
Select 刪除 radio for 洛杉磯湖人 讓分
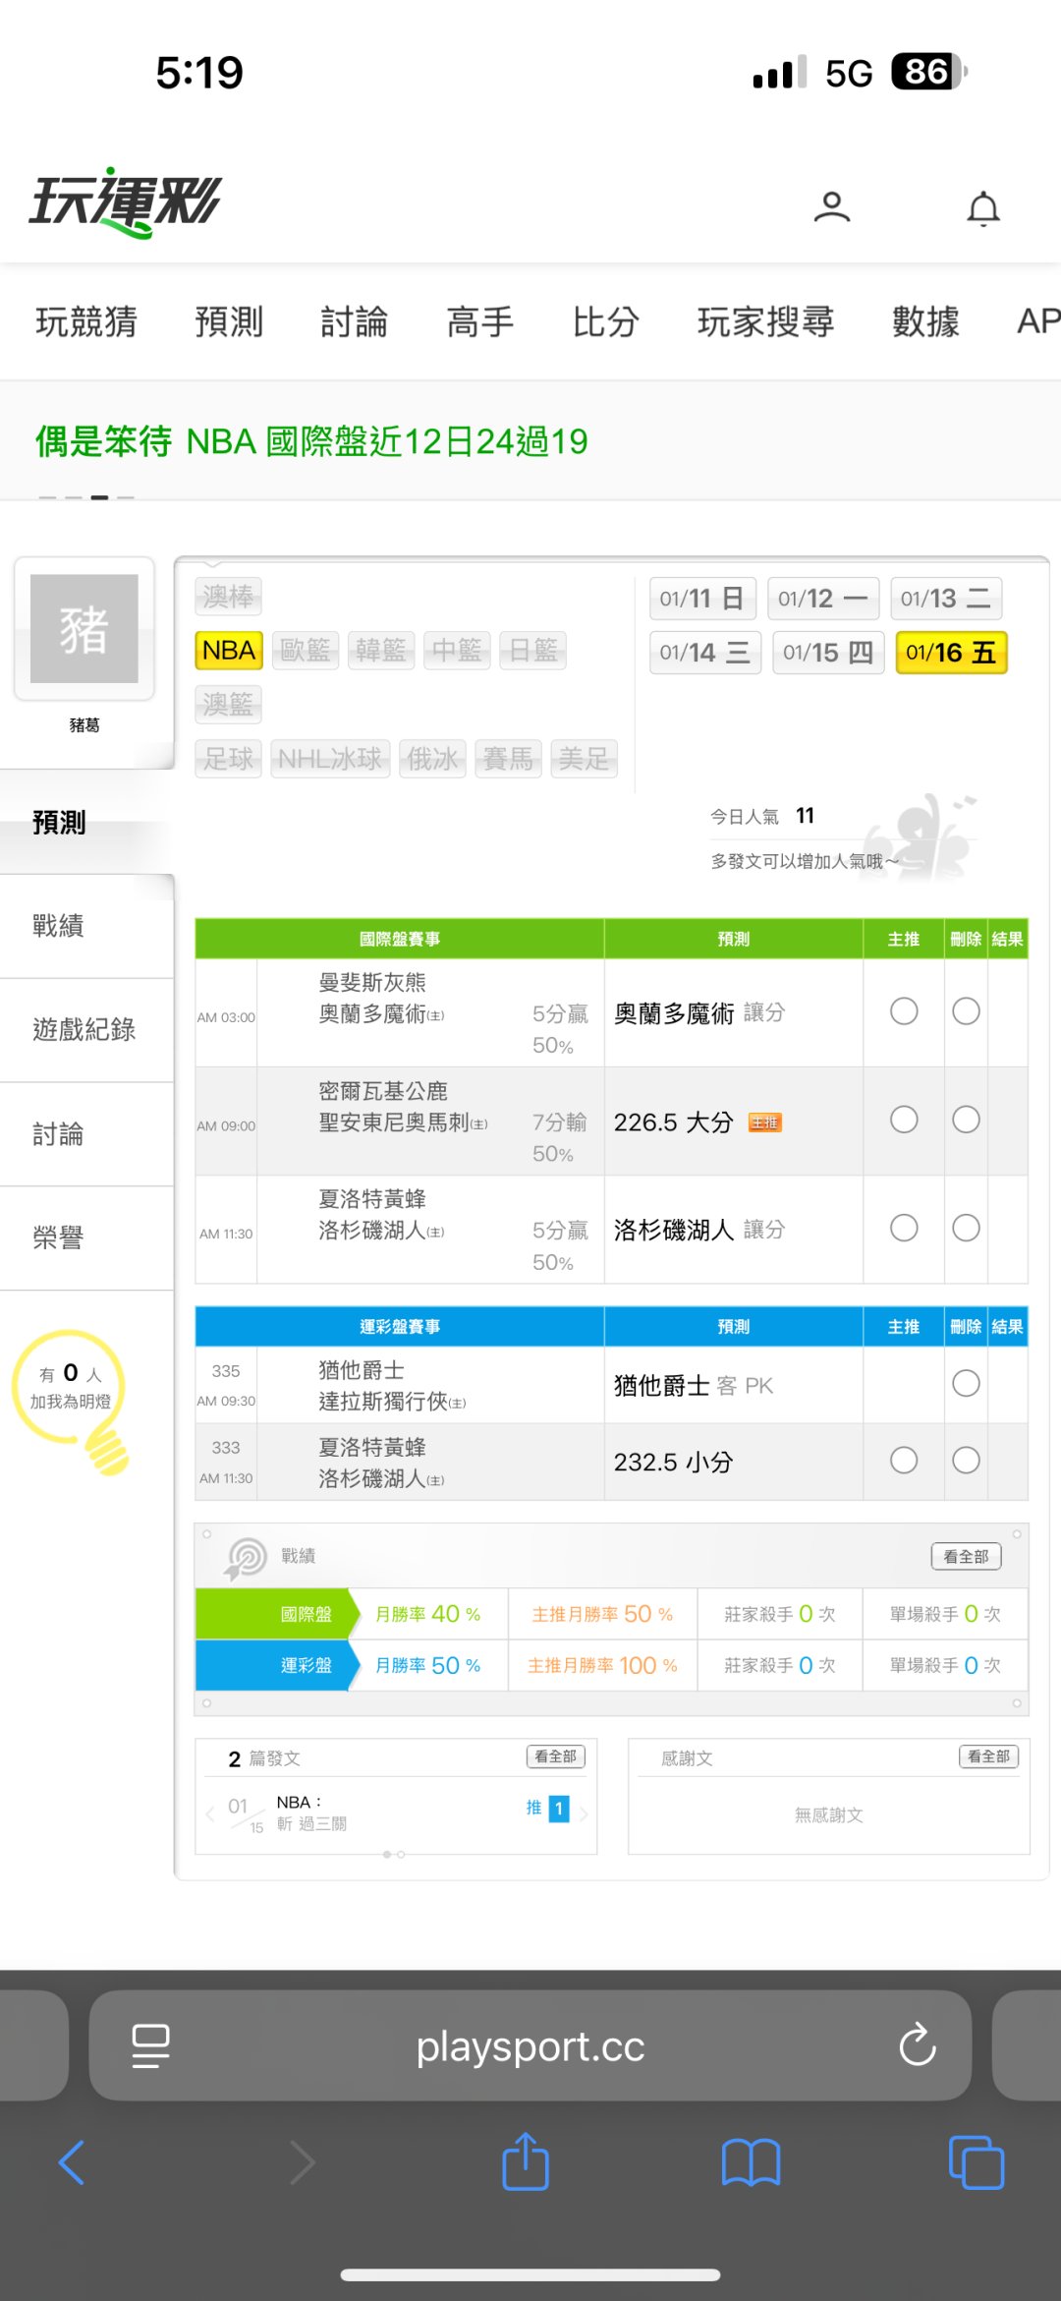tap(966, 1228)
